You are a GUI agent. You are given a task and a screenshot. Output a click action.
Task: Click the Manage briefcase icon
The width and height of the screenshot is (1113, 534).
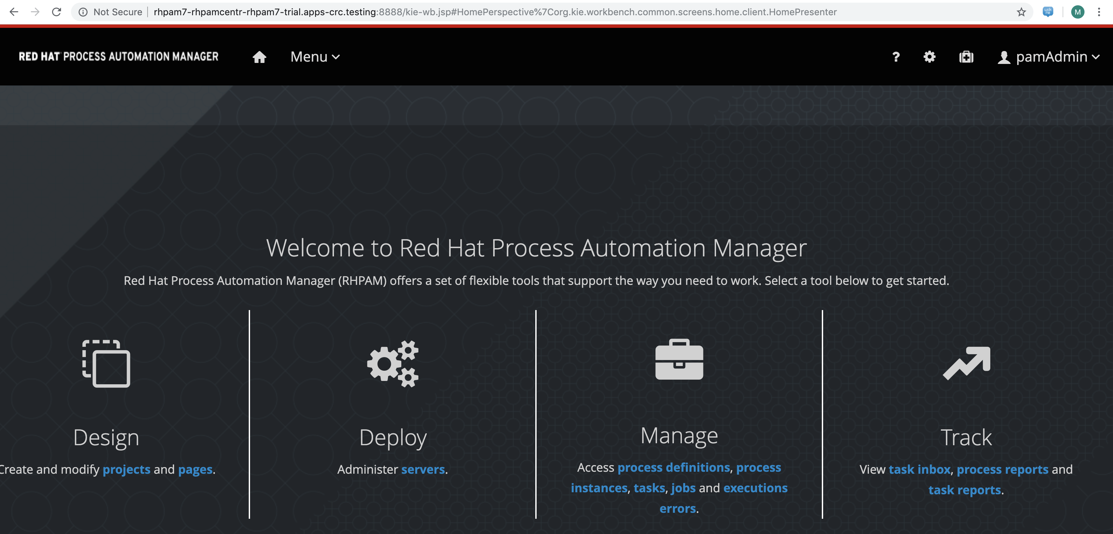679,359
